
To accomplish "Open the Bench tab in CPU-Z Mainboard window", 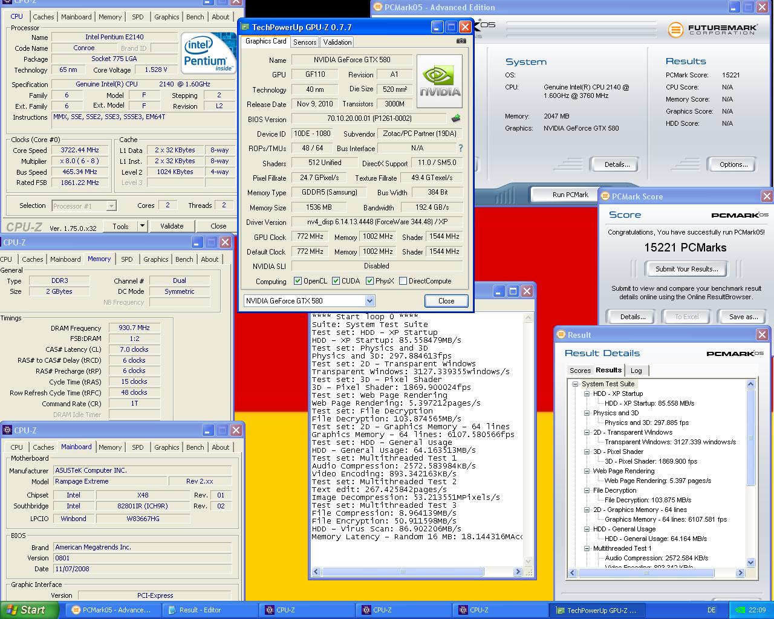I will (x=195, y=447).
